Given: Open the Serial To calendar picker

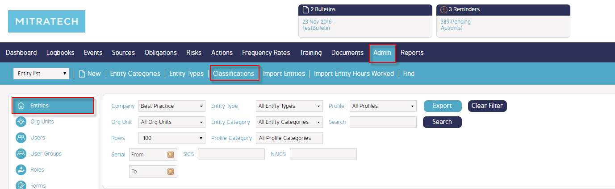Looking at the screenshot, I should [x=171, y=172].
